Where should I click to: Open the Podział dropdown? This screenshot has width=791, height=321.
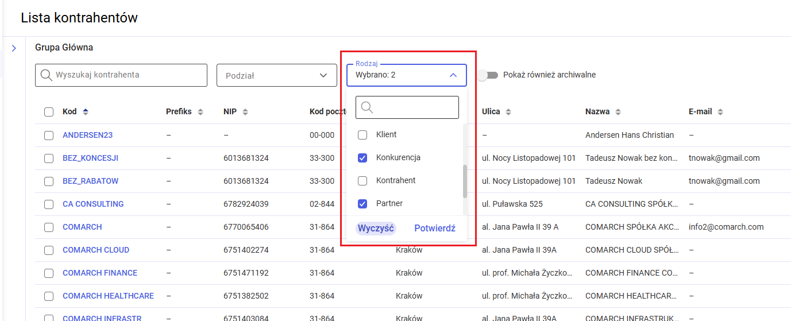[x=276, y=75]
